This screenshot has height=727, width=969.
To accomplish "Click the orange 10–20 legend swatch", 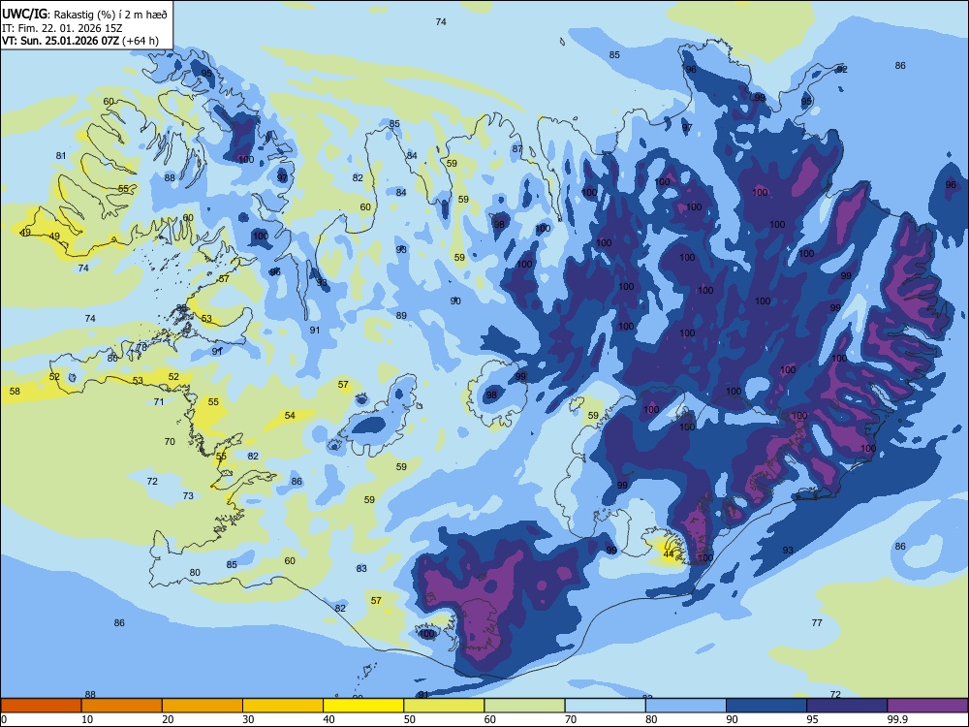I will point(122,706).
